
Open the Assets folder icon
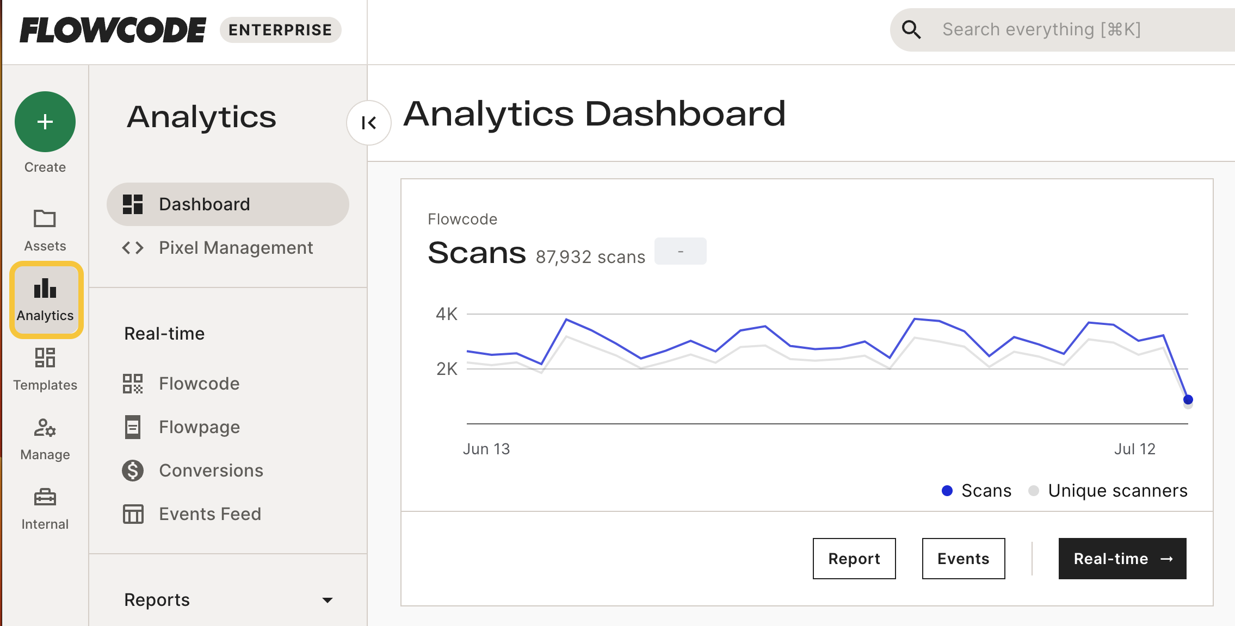(x=45, y=219)
